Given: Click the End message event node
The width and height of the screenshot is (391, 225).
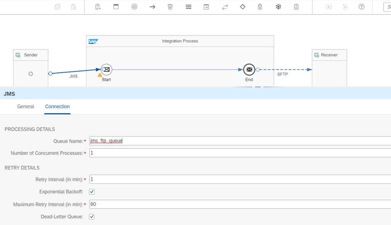Looking at the screenshot, I should pyautogui.click(x=249, y=69).
